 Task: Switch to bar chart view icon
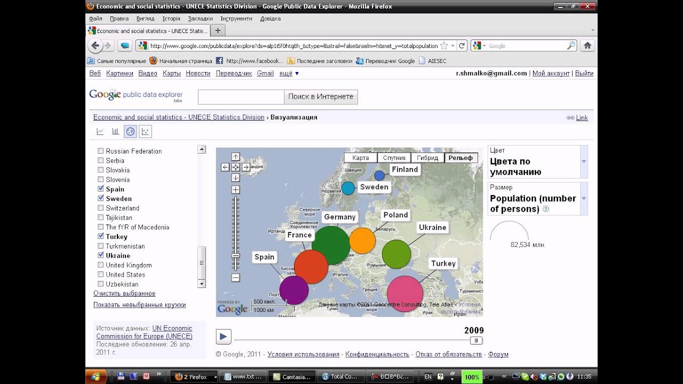tap(115, 131)
